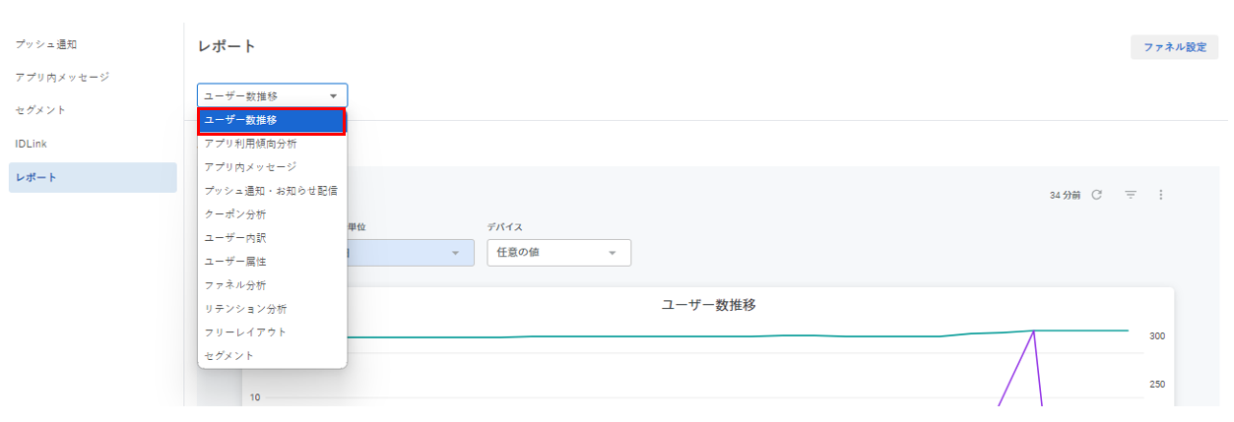Select highlighted ユーザー数推移 option in list
The height and width of the screenshot is (422, 1234).
pos(272,120)
